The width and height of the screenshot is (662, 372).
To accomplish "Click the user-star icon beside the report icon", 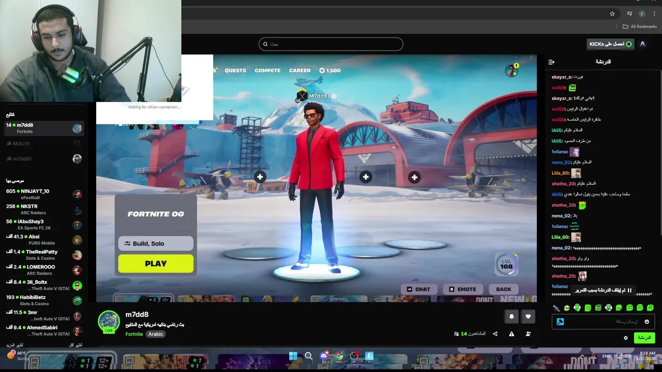I will click(x=528, y=334).
